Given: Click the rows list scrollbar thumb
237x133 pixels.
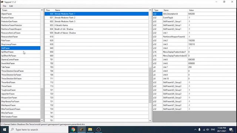Looking at the screenshot, I should [x=150, y=85].
